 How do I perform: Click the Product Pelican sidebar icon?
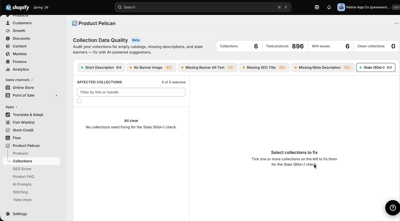click(x=8, y=146)
